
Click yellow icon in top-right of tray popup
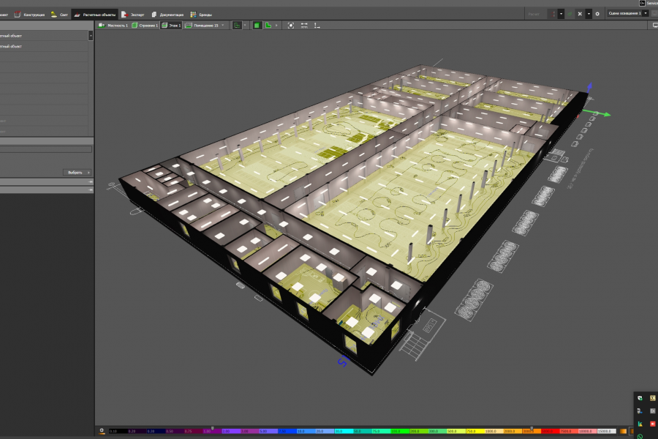tap(653, 398)
